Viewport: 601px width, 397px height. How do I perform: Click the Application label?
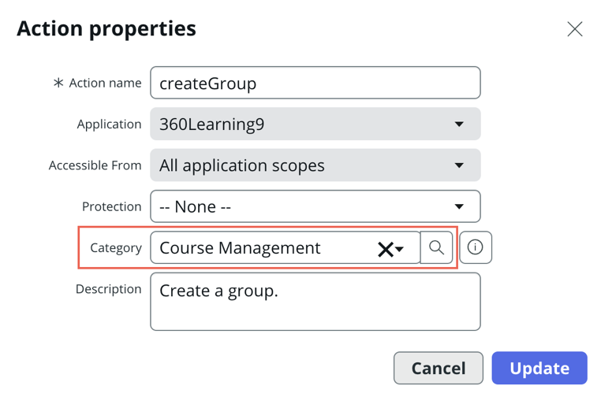point(110,124)
